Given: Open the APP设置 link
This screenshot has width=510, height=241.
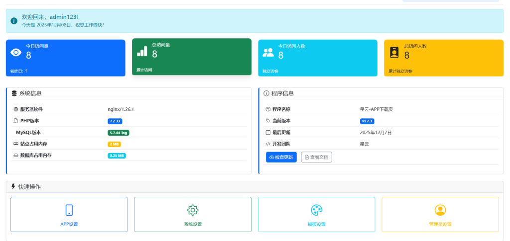Looking at the screenshot, I should (x=69, y=224).
